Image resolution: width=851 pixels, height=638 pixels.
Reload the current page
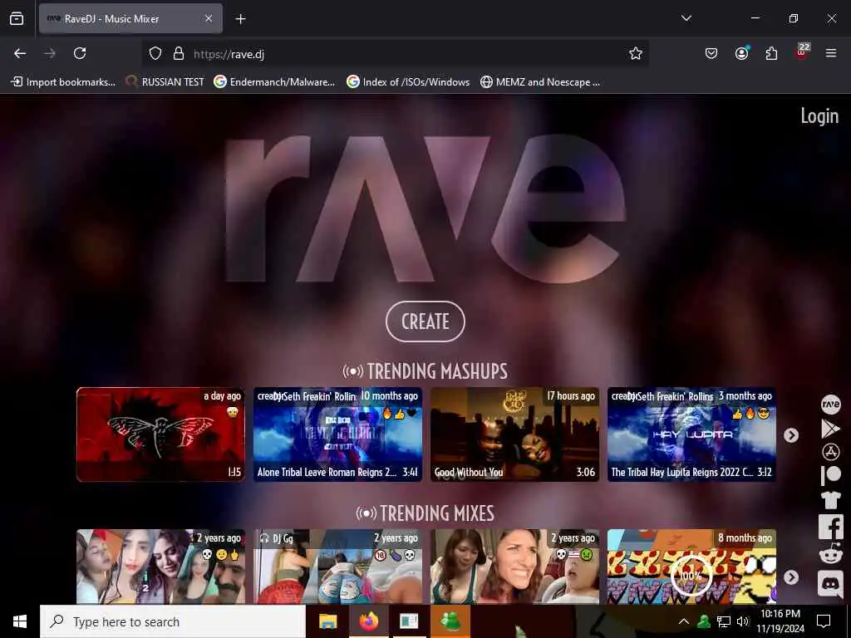tap(80, 53)
